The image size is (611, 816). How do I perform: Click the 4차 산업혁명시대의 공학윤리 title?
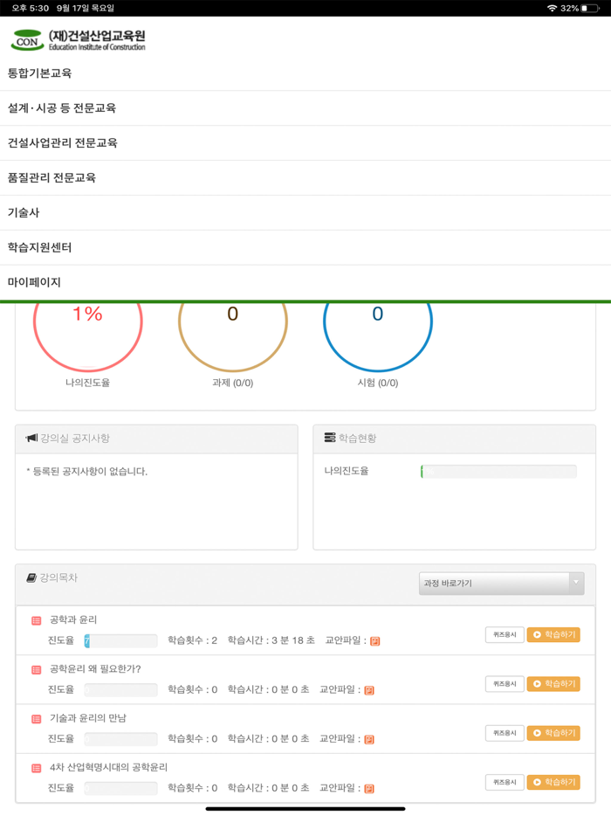pos(109,768)
